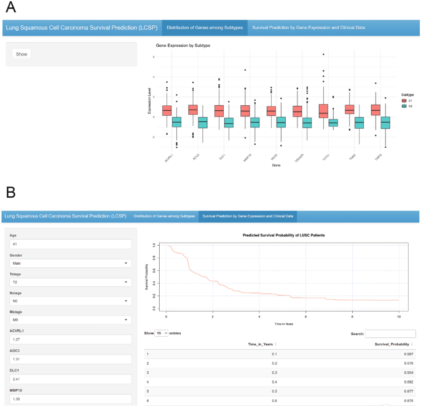Click the table Search box
This screenshot has width=421, height=407.
pyautogui.click(x=390, y=334)
